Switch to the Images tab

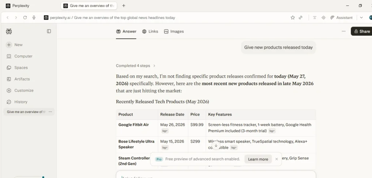pyautogui.click(x=174, y=31)
